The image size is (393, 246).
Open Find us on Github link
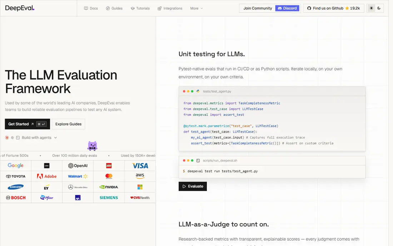pos(334,8)
